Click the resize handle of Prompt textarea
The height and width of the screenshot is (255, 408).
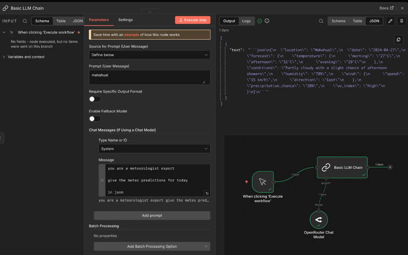204,82
